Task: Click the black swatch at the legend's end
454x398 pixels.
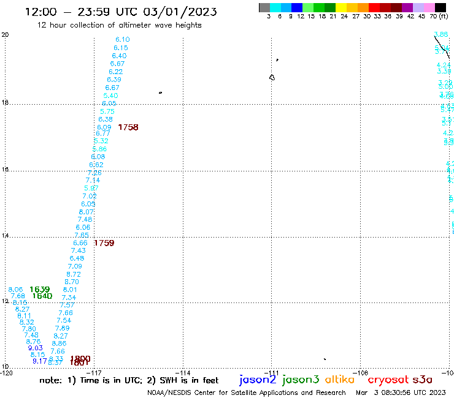Action: pos(440,7)
